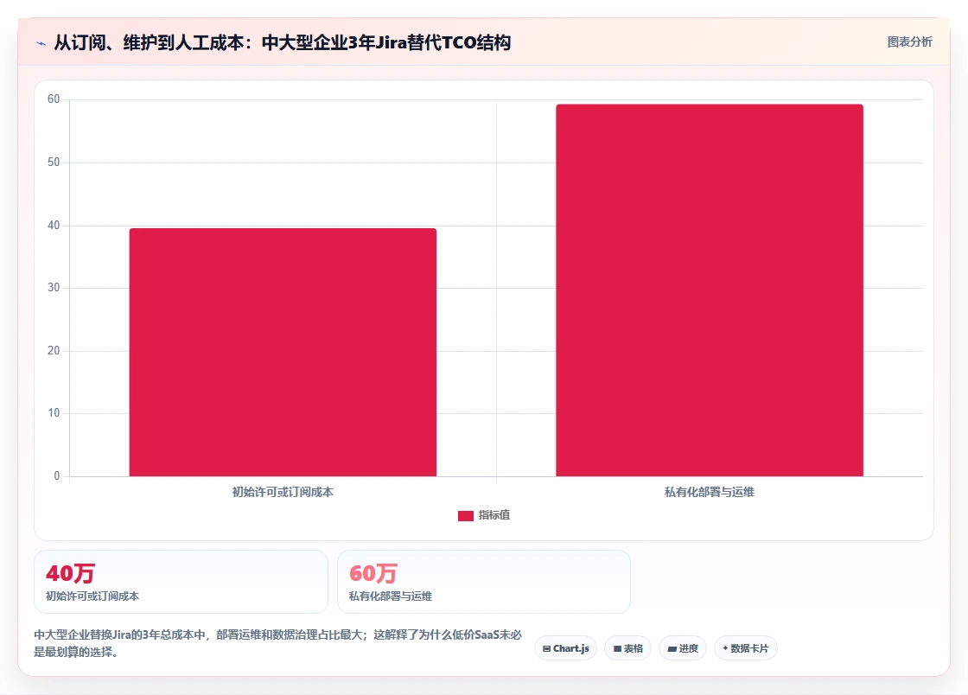The width and height of the screenshot is (968, 695).
Task: Click the y-axis value 40
Action: (x=54, y=226)
